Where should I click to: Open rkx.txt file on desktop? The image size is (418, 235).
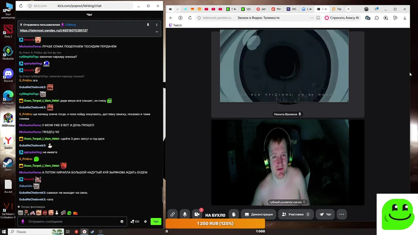[x=8, y=186]
